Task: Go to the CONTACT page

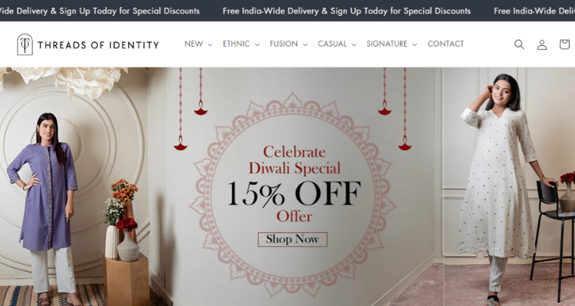Action: (x=445, y=44)
